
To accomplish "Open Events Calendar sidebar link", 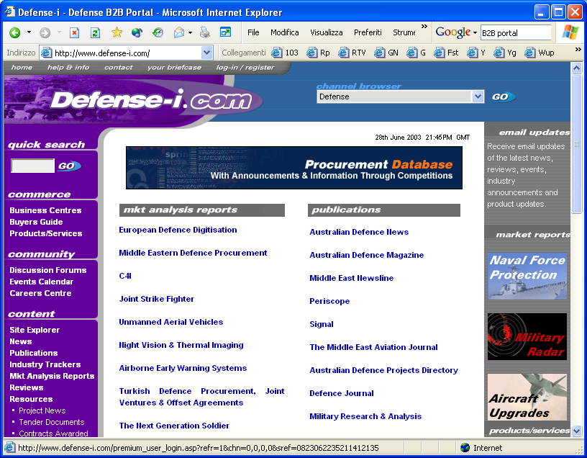I will point(41,282).
